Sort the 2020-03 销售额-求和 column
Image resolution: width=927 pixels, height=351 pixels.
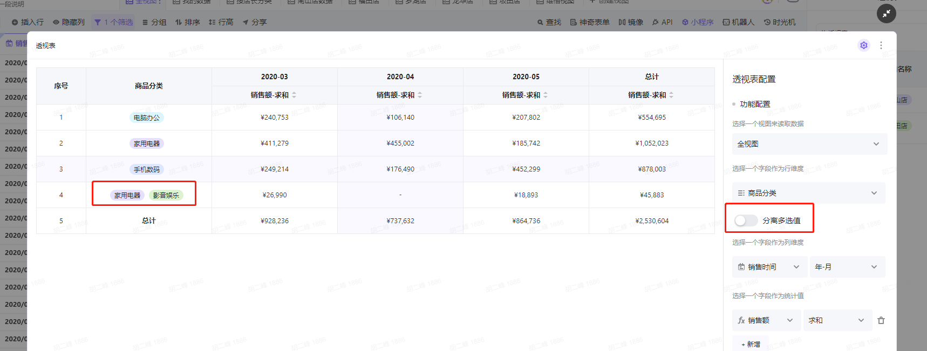pyautogui.click(x=294, y=95)
